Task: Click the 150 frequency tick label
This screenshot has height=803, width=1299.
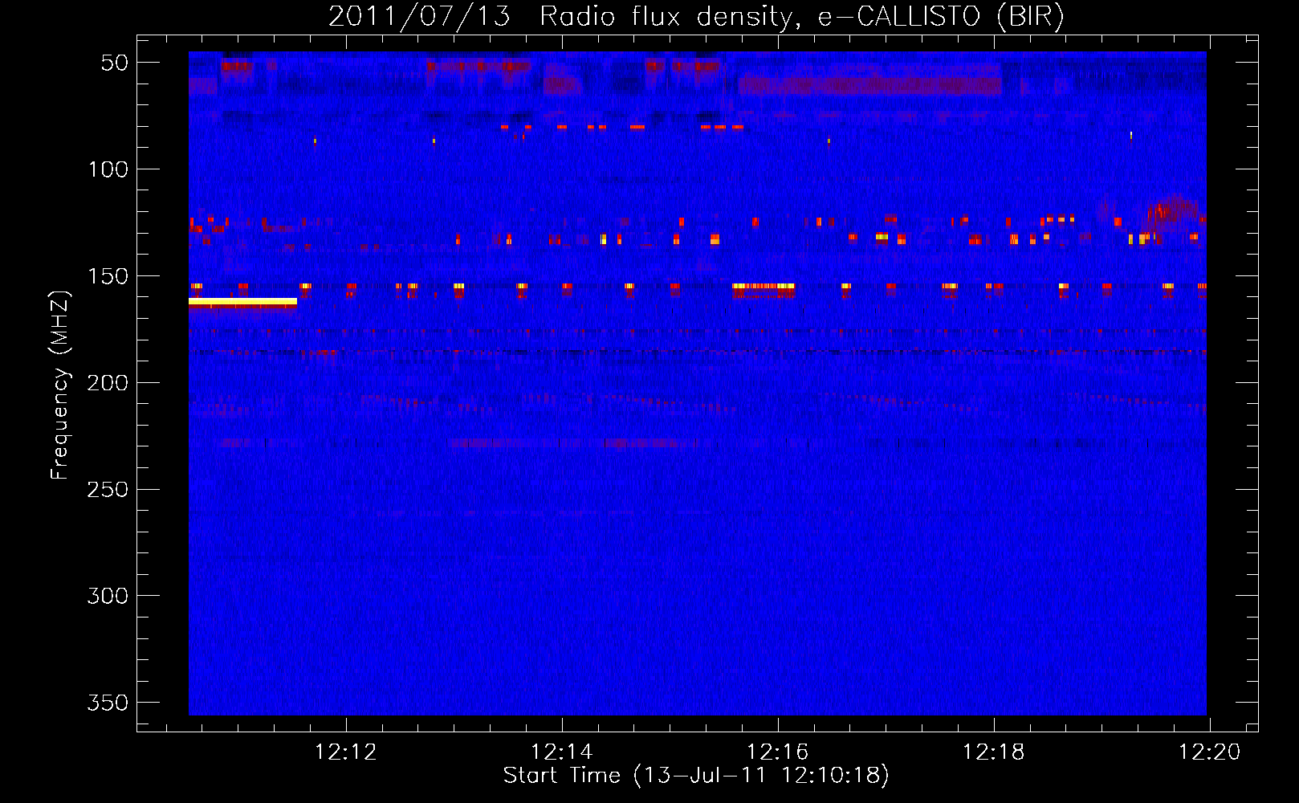Action: (108, 276)
